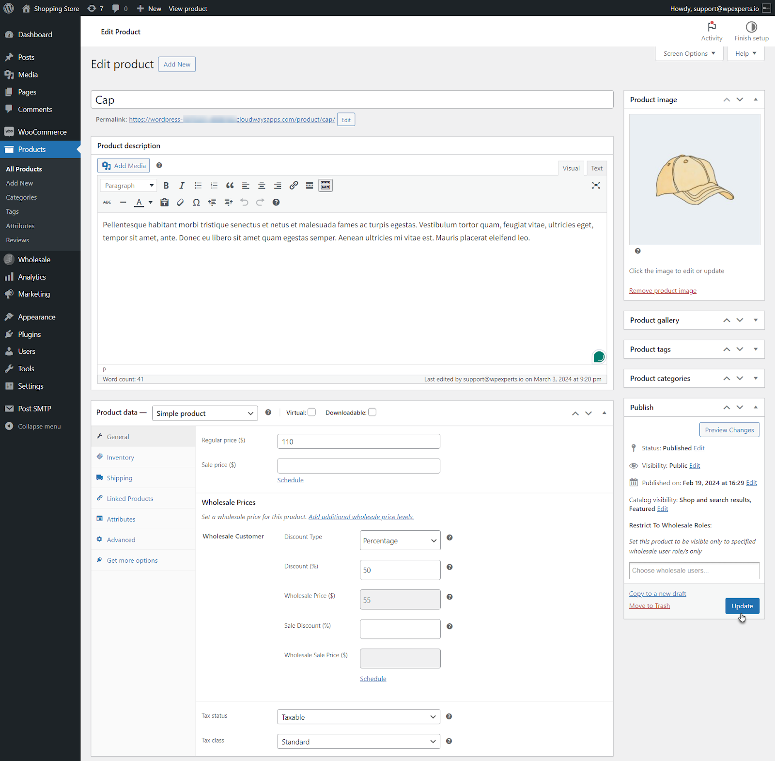The height and width of the screenshot is (761, 775).
Task: Open the Simple product type dropdown
Action: pos(205,413)
